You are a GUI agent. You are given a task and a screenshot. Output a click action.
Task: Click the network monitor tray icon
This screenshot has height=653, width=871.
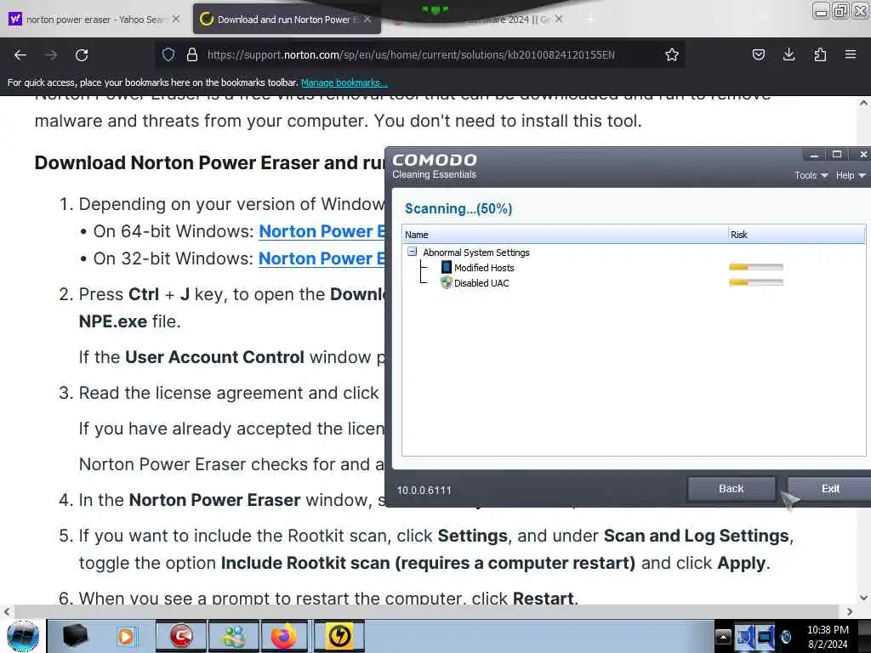coord(765,637)
